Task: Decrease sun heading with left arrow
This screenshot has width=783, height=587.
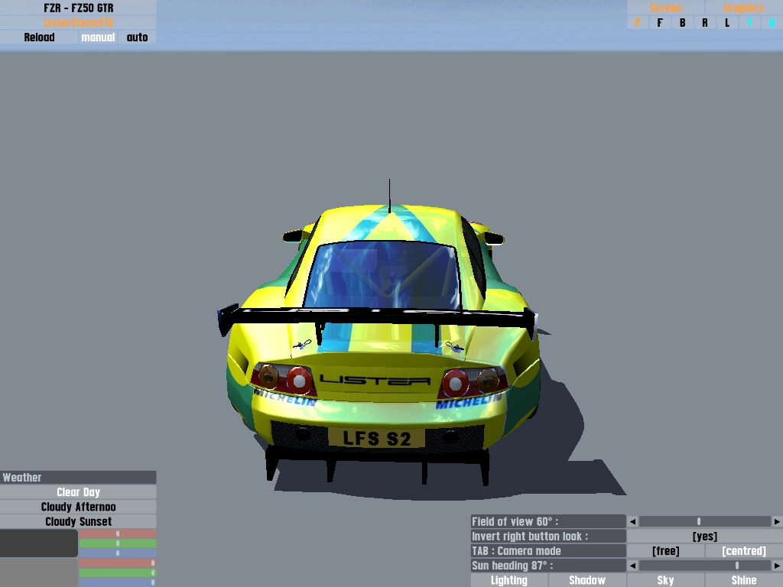Action: point(632,566)
